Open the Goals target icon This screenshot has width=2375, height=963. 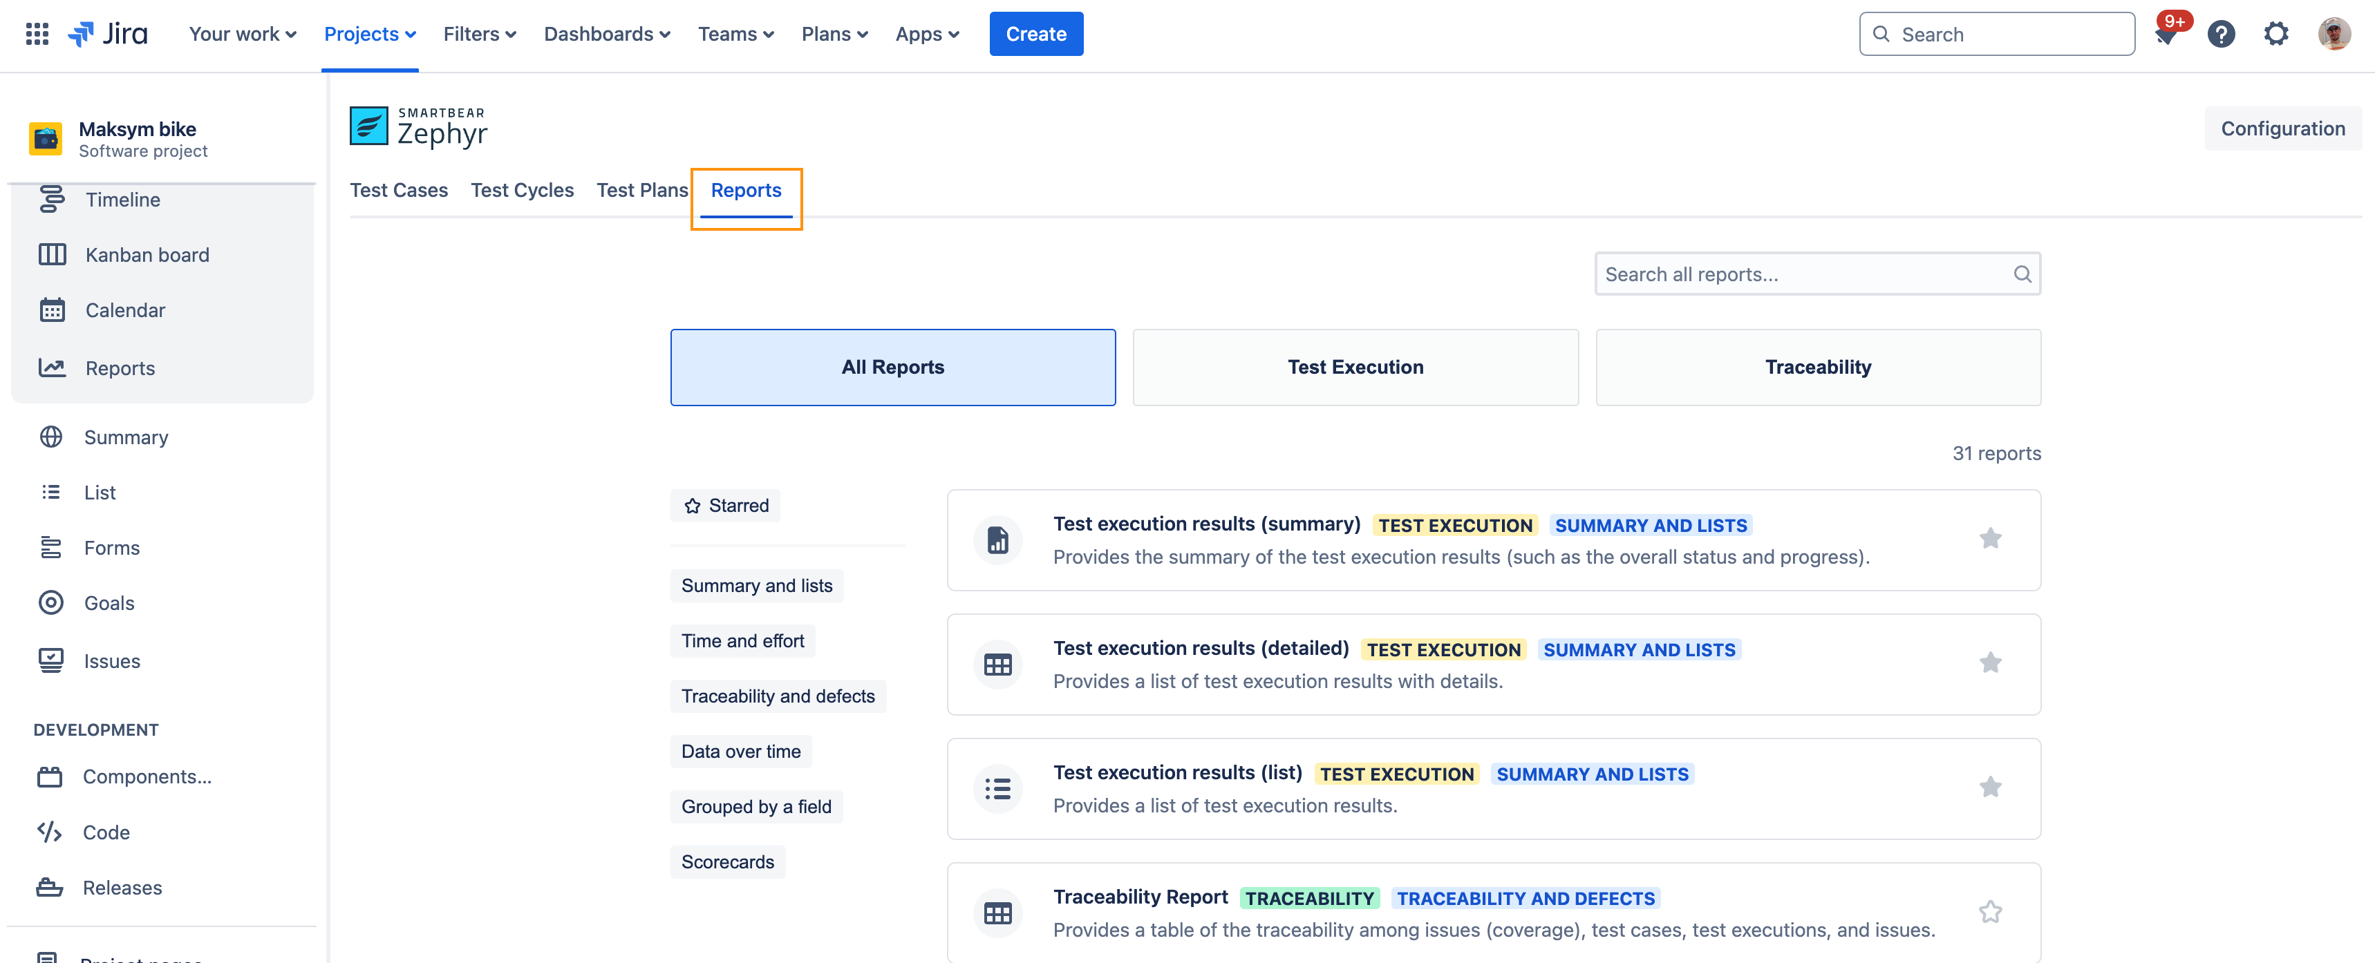[53, 602]
